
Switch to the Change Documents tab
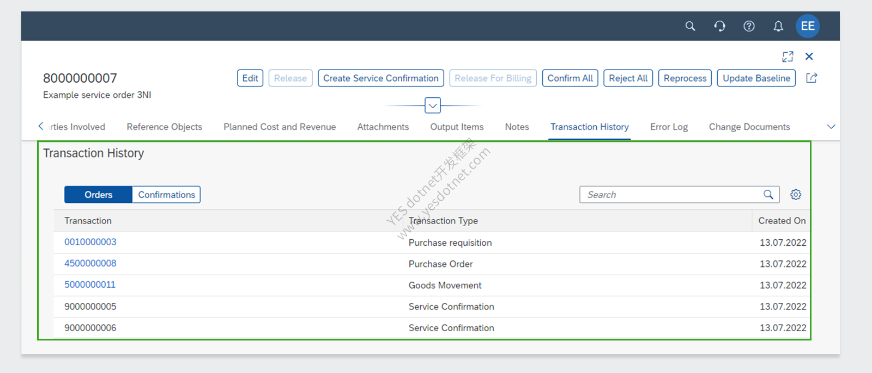click(x=749, y=127)
